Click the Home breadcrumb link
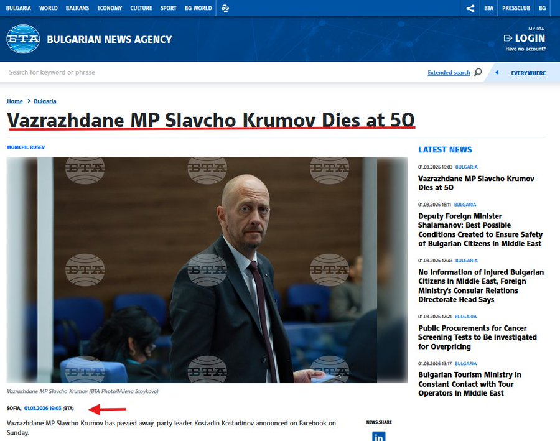560x441 pixels. [x=14, y=101]
